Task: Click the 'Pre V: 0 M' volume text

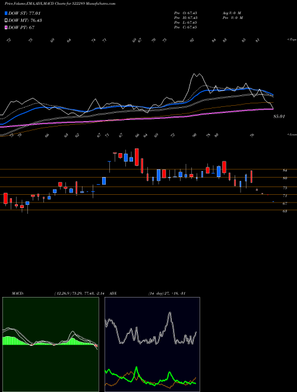Action: 232,18
